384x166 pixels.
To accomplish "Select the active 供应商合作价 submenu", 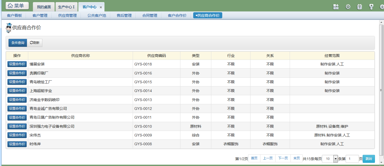I will click(208, 15).
